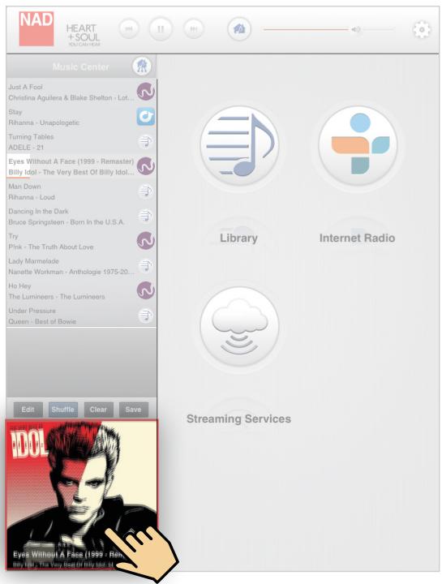
Task: Click the volume speaker icon
Action: [x=355, y=29]
